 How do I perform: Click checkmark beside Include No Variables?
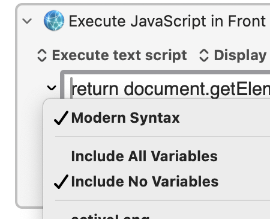point(61,182)
